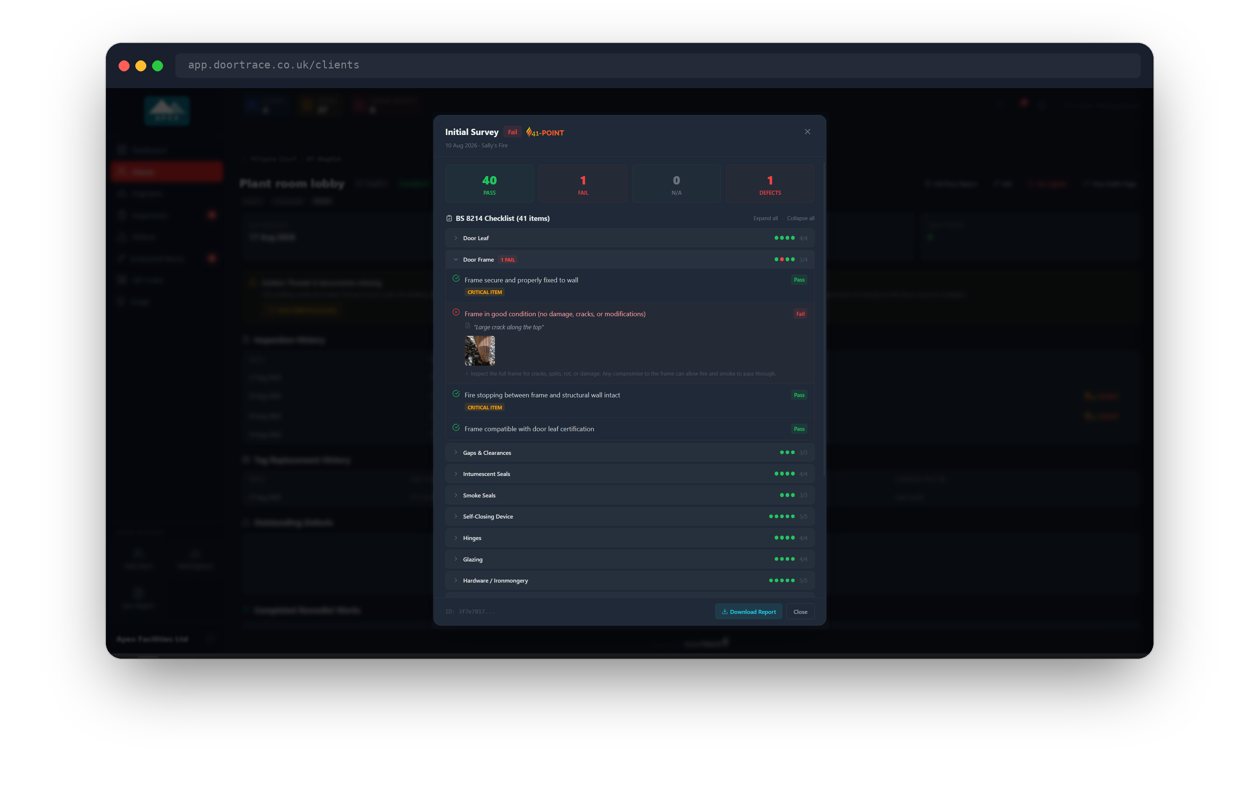The width and height of the screenshot is (1259, 810).
Task: Click green check icon for Frame compatible item
Action: coord(456,428)
